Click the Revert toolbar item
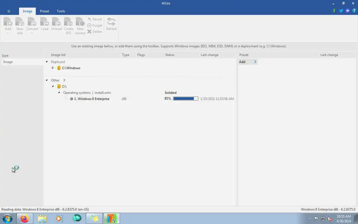358x224 pixels. tap(95, 19)
